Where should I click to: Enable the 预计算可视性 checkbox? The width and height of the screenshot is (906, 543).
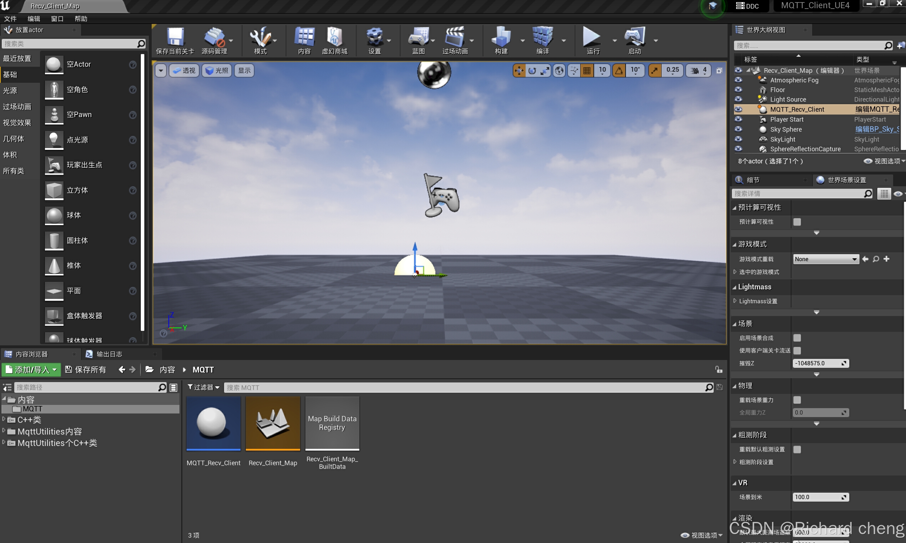[797, 222]
